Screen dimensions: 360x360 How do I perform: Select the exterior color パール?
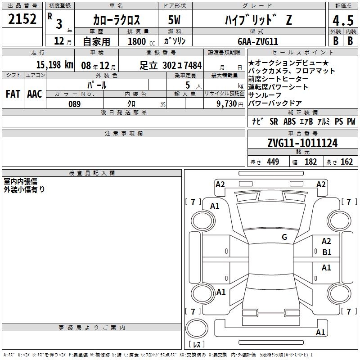(x=97, y=85)
